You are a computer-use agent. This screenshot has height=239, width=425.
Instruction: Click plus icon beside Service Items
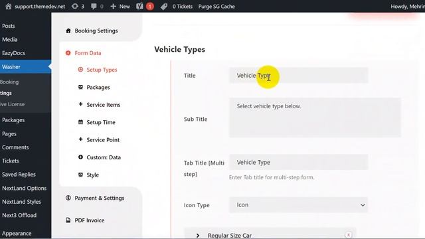pyautogui.click(x=80, y=104)
